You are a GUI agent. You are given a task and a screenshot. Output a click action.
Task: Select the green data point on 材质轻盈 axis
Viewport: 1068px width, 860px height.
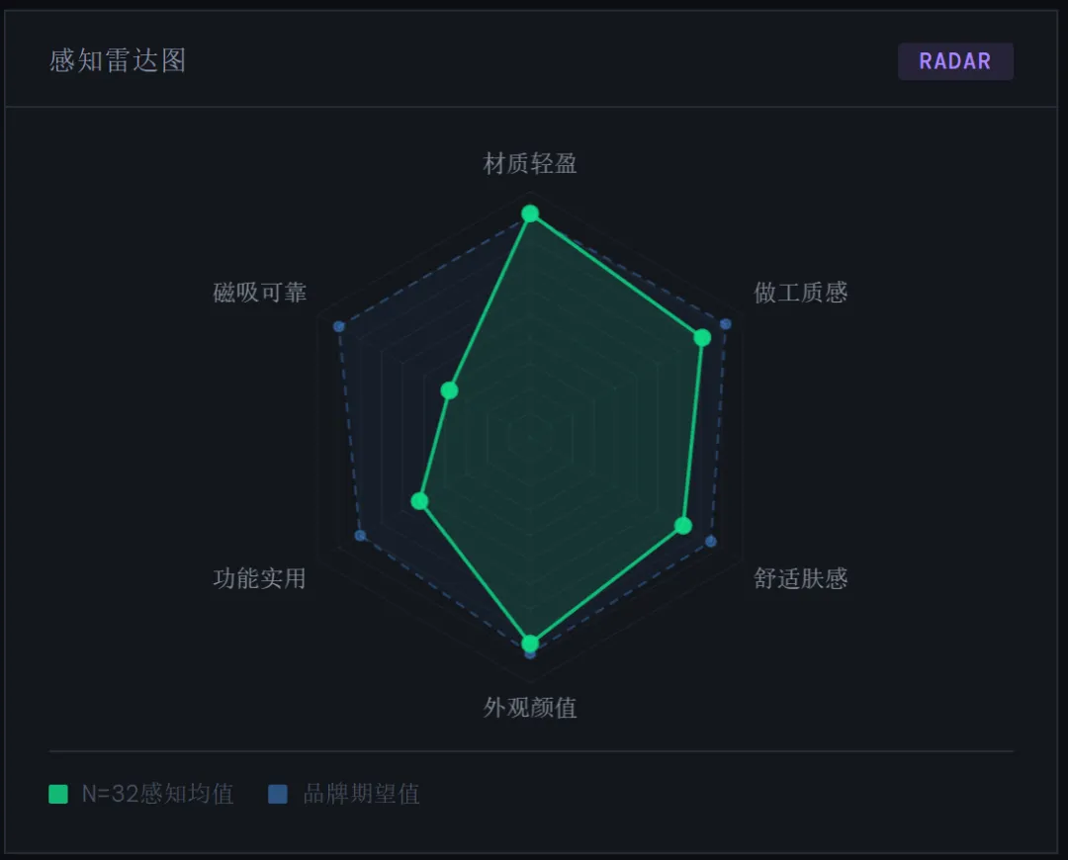tap(530, 214)
